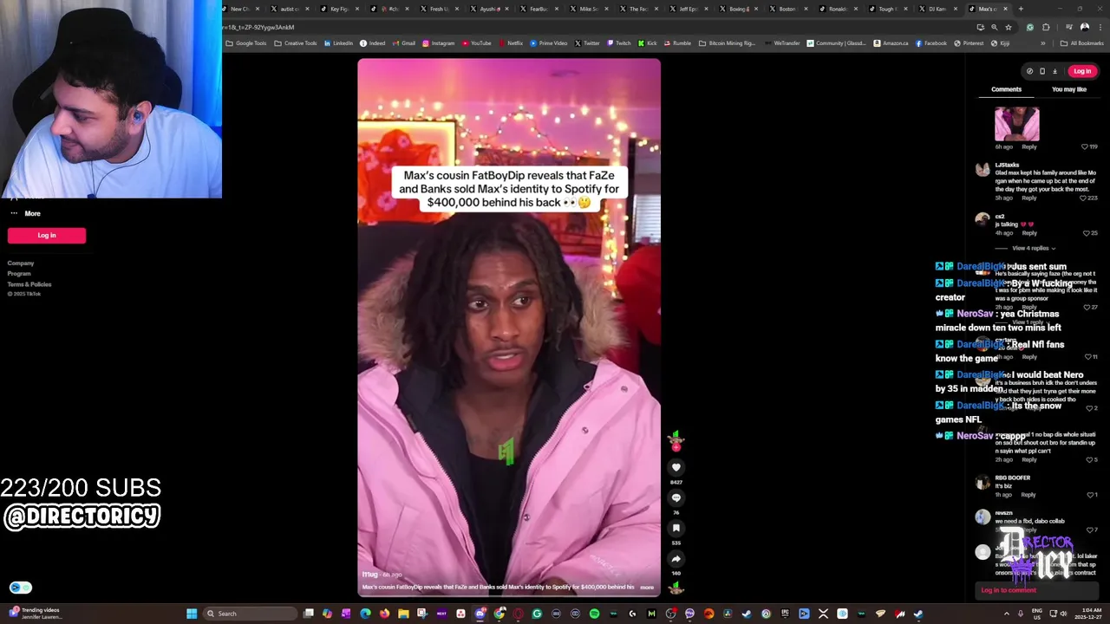The height and width of the screenshot is (624, 1110).
Task: Open cs2 profile avatar in comments
Action: click(x=983, y=220)
